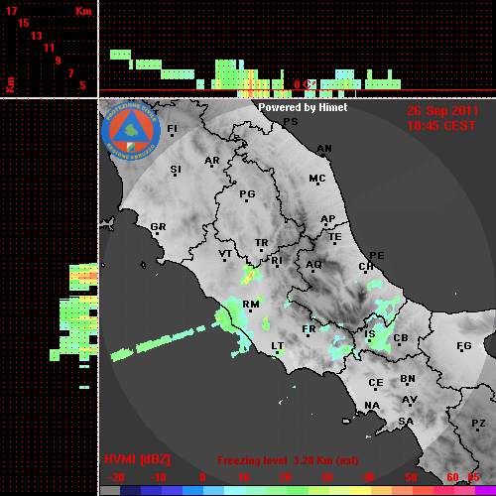The width and height of the screenshot is (496, 496).
Task: Click the LT city label
Action: pos(277,346)
